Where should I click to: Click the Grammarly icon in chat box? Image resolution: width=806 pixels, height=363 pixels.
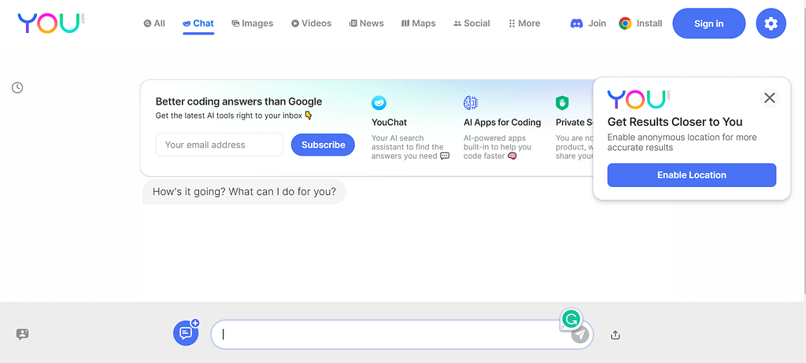570,319
